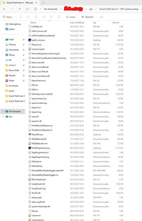Screen dimensions: 142x221
Task: Open the Wyświetl dropdown menu
Action: click(88, 17)
